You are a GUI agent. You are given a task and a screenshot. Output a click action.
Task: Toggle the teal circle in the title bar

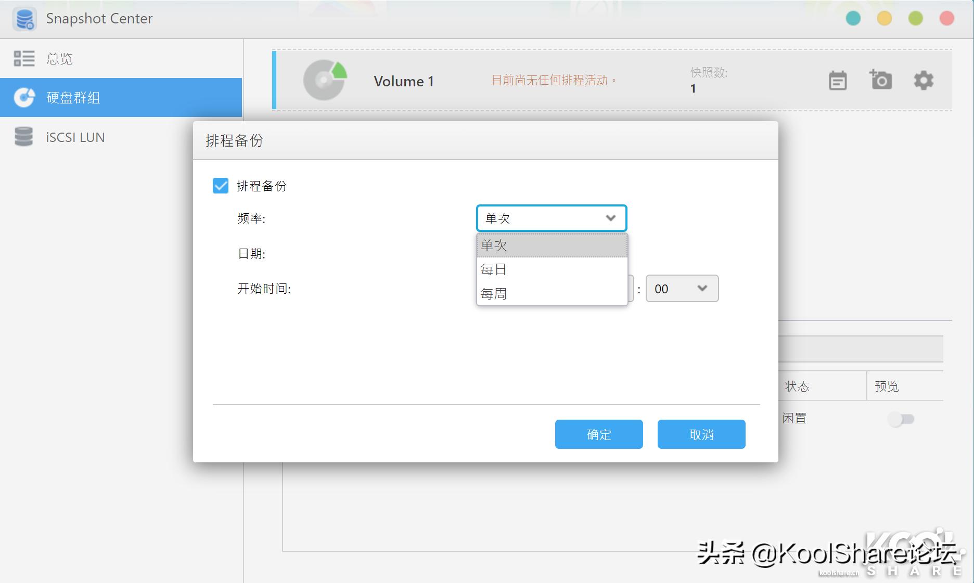[x=853, y=18]
